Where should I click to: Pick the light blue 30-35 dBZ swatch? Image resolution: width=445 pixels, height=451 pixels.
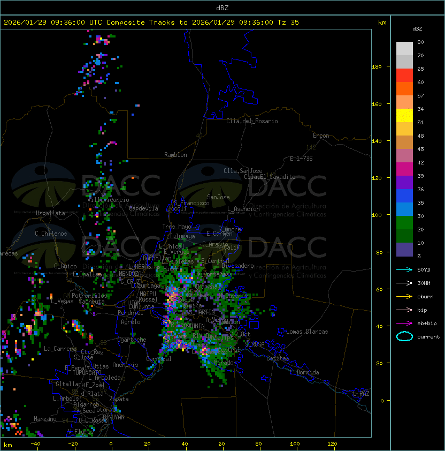(x=404, y=209)
